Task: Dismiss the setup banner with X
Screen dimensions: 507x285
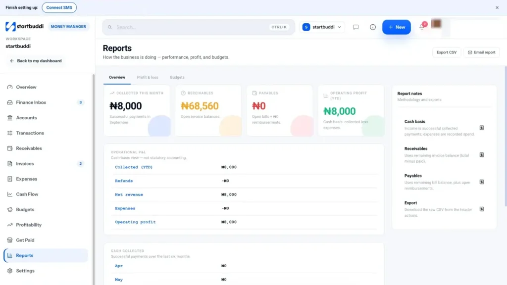Action: click(x=497, y=7)
